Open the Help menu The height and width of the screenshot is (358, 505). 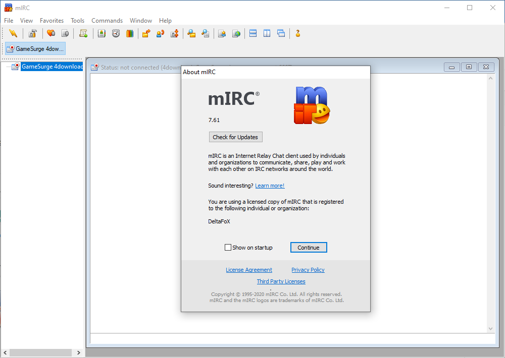[x=165, y=21]
